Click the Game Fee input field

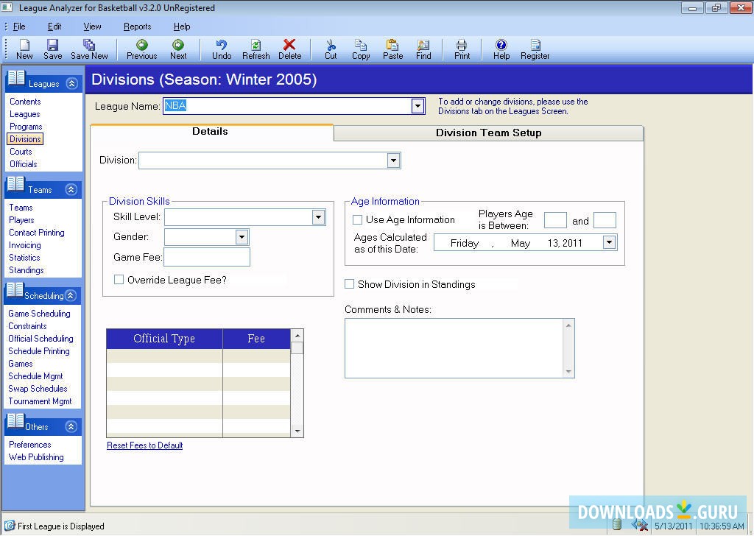coord(207,257)
